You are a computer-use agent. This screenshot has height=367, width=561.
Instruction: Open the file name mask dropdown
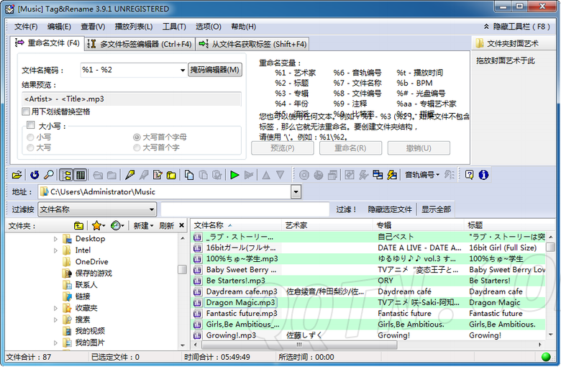click(x=183, y=71)
